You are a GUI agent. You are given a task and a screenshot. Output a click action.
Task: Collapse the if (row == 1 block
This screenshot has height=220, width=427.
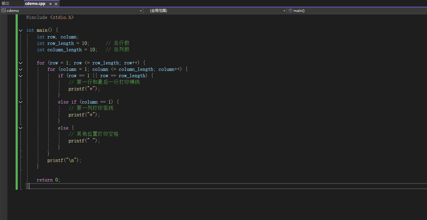pos(21,76)
